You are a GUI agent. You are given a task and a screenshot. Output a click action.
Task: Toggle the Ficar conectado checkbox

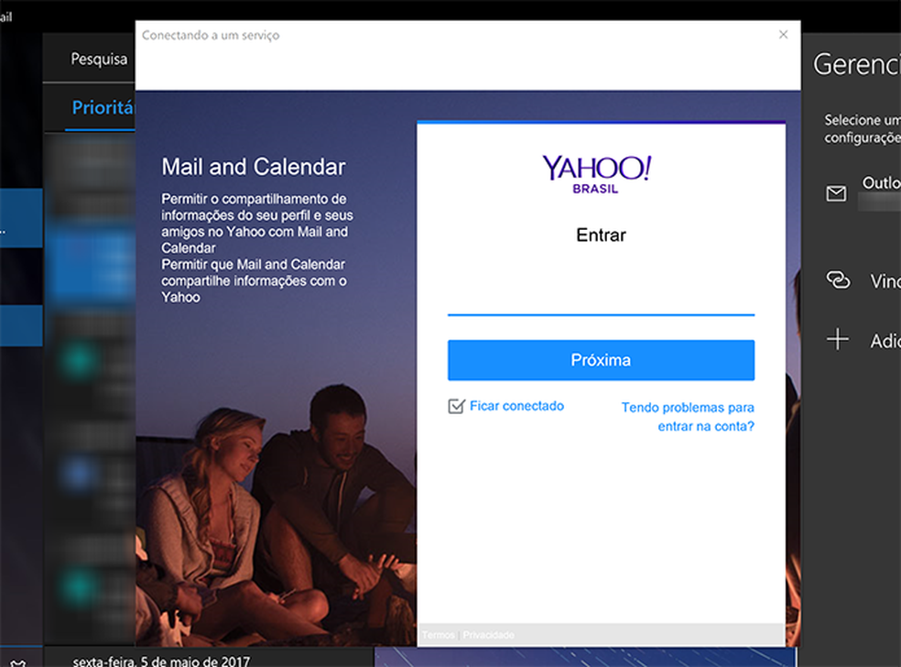(x=456, y=406)
